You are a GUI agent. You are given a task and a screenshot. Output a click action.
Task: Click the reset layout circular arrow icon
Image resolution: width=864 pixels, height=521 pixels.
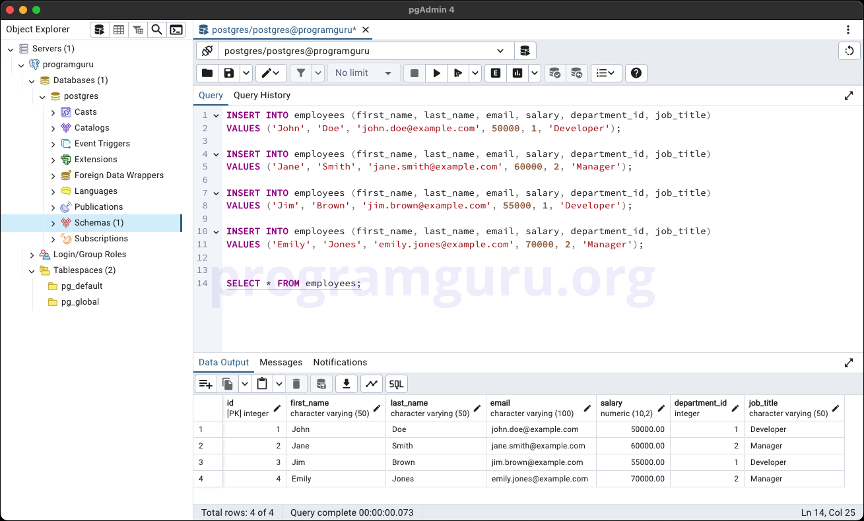(x=849, y=51)
